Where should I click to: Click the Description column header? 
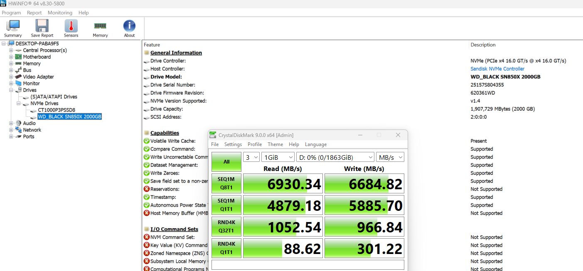(x=483, y=45)
